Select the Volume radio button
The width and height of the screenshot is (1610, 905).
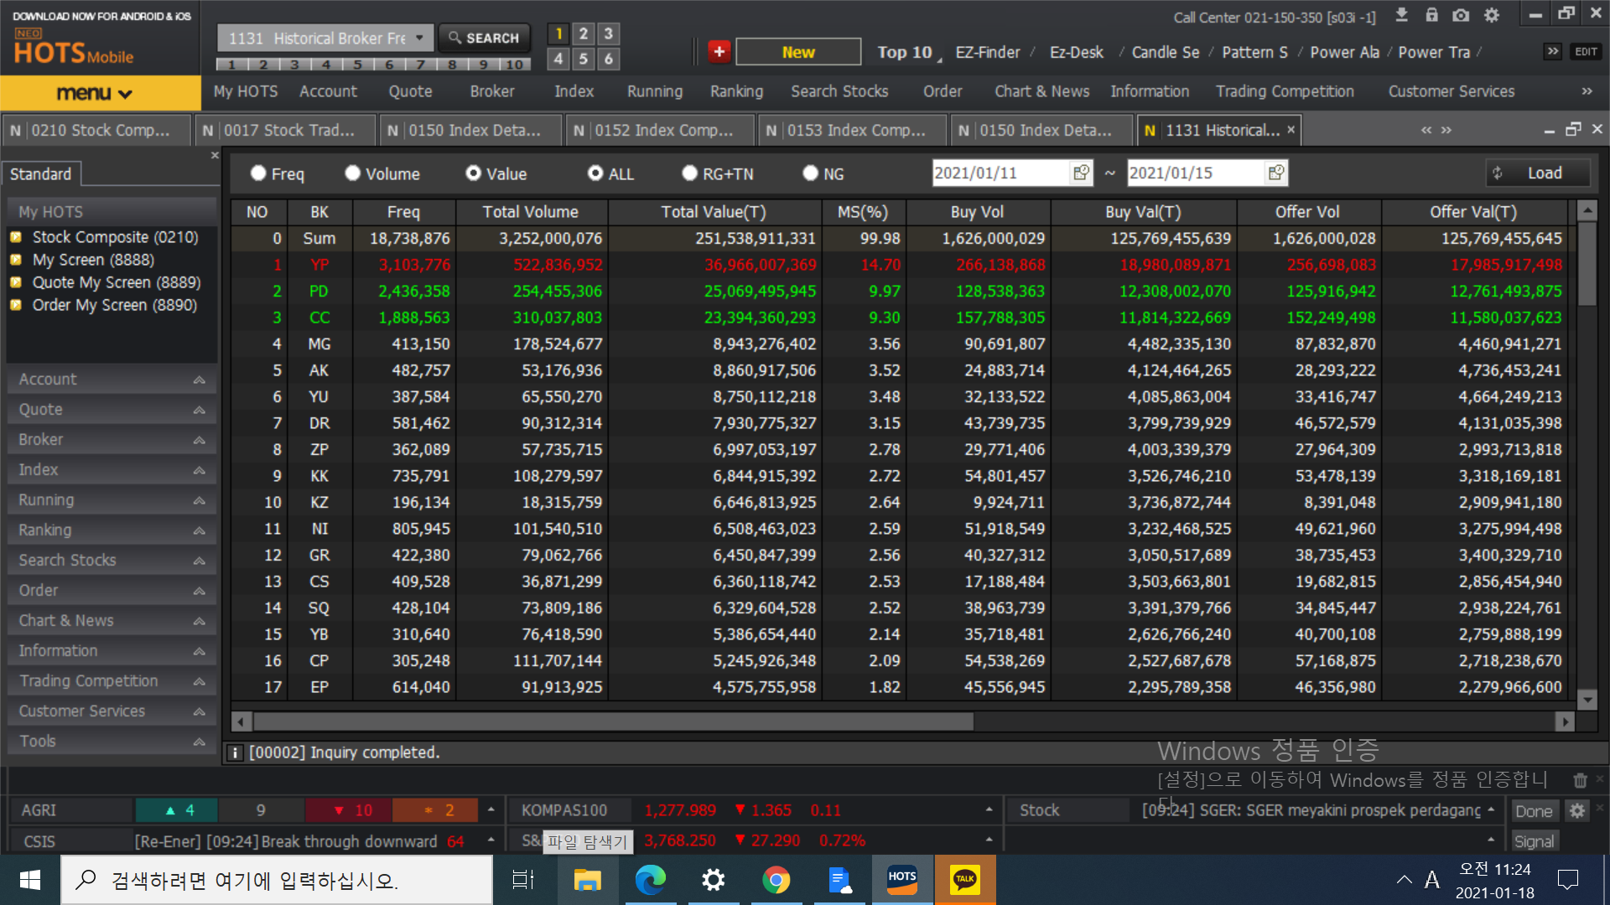352,173
